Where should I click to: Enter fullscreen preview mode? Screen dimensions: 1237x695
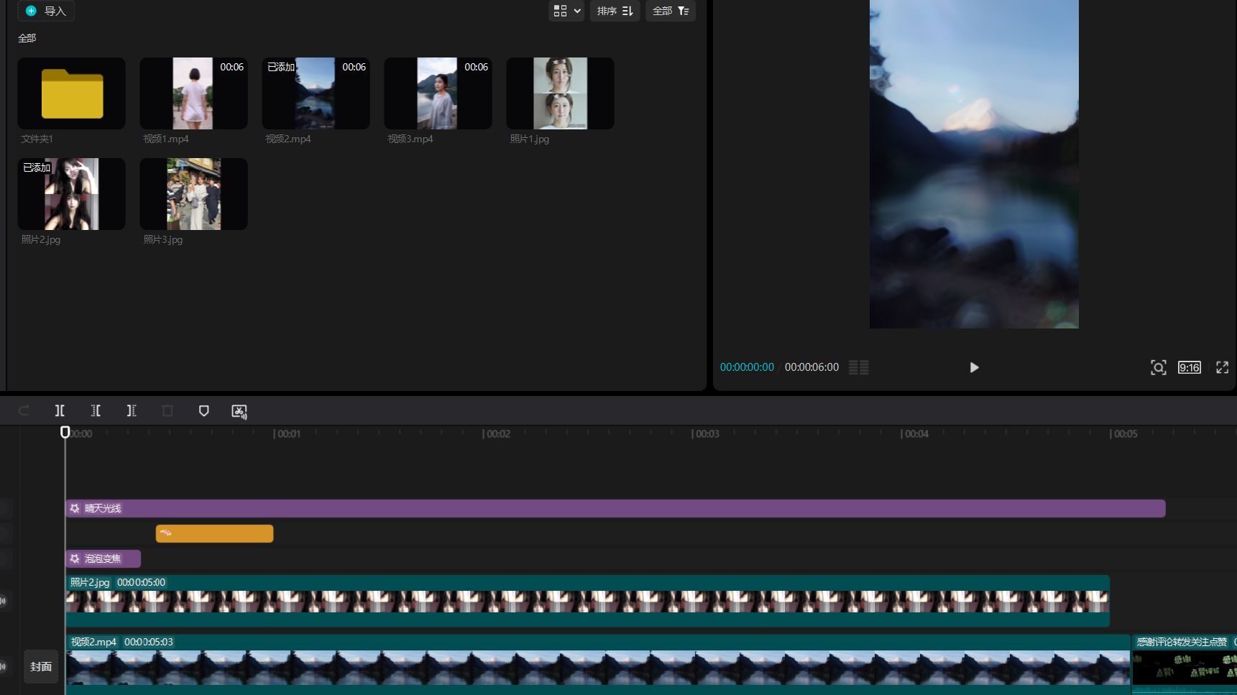click(1222, 367)
